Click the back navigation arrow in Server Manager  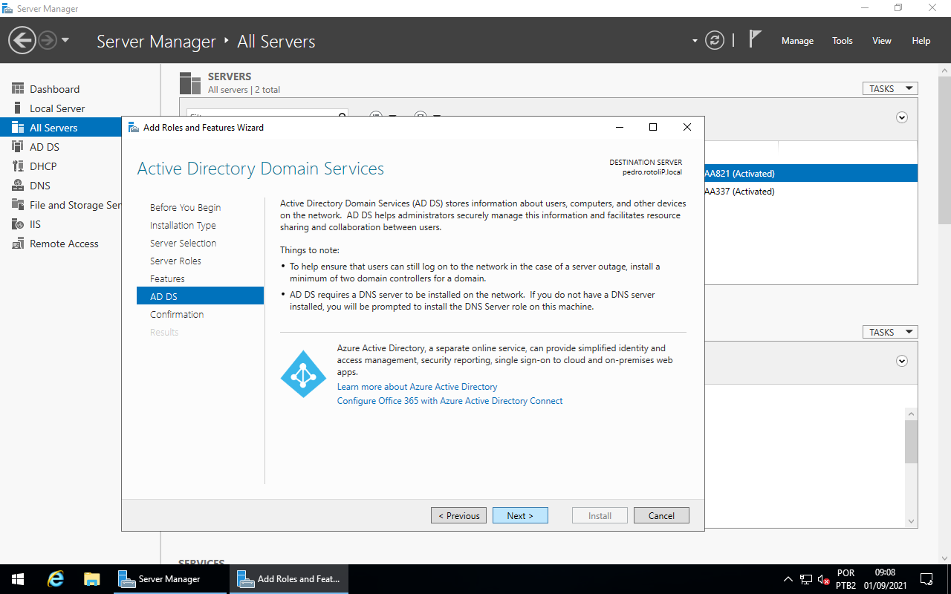[22, 40]
